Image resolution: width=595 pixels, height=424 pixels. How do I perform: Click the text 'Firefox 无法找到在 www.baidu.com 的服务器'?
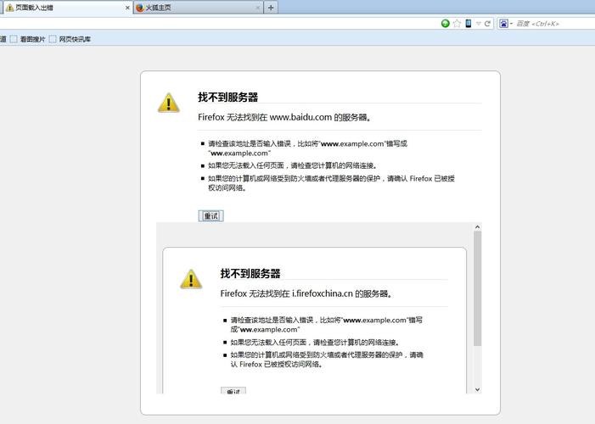(284, 117)
